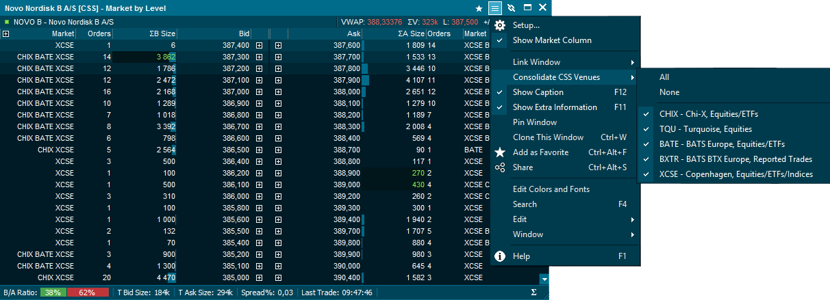830x300 pixels.
Task: Click the favorite star icon in title bar
Action: pyautogui.click(x=479, y=8)
